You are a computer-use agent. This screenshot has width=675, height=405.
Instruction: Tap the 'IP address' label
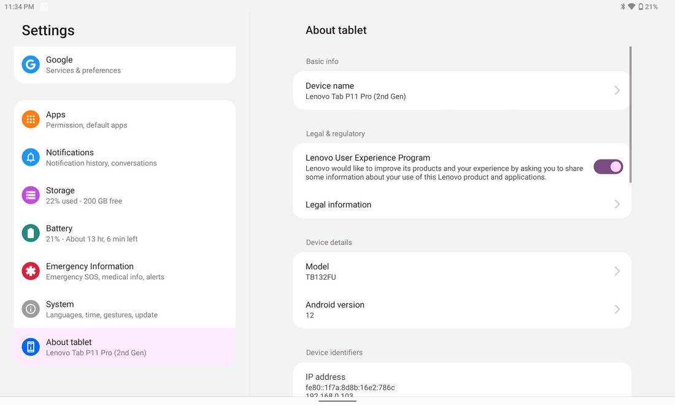tap(325, 377)
